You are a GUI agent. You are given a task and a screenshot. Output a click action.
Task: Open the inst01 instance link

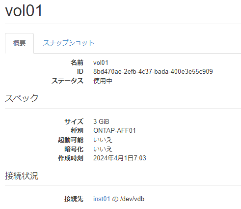point(102,199)
